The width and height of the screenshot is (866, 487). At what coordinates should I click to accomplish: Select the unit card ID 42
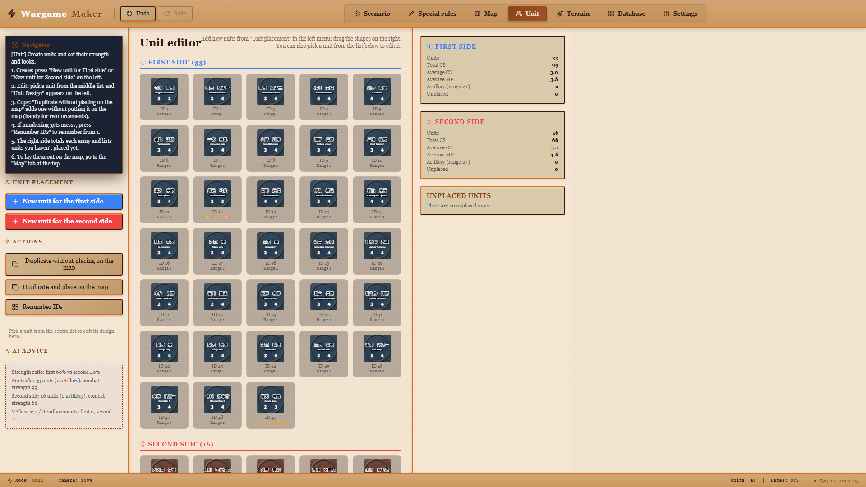point(164,354)
